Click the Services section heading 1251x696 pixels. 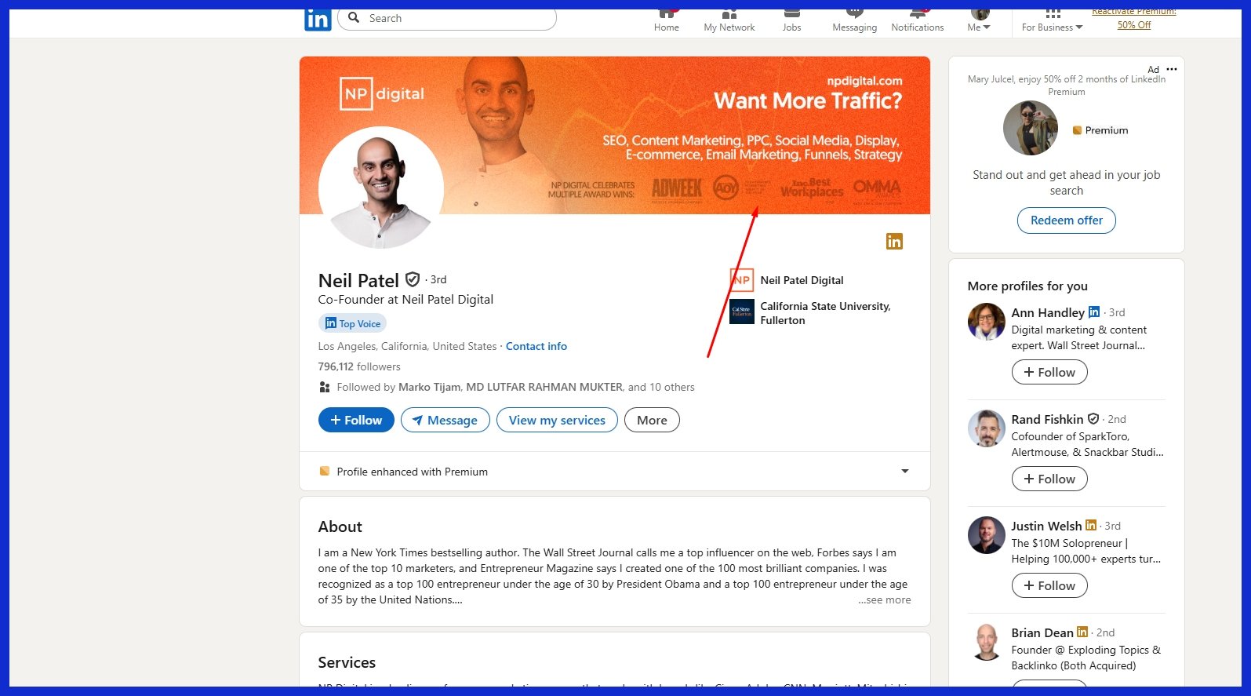(x=347, y=662)
